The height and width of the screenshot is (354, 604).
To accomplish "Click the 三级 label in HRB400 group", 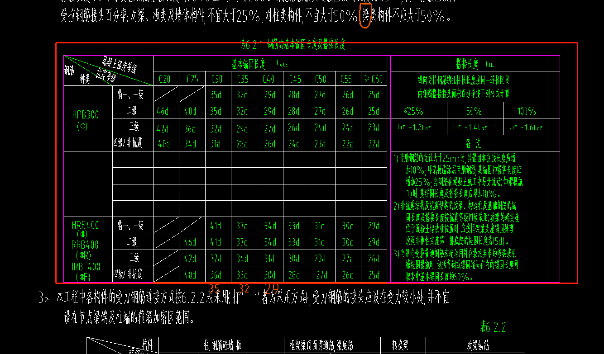I will pos(134,258).
